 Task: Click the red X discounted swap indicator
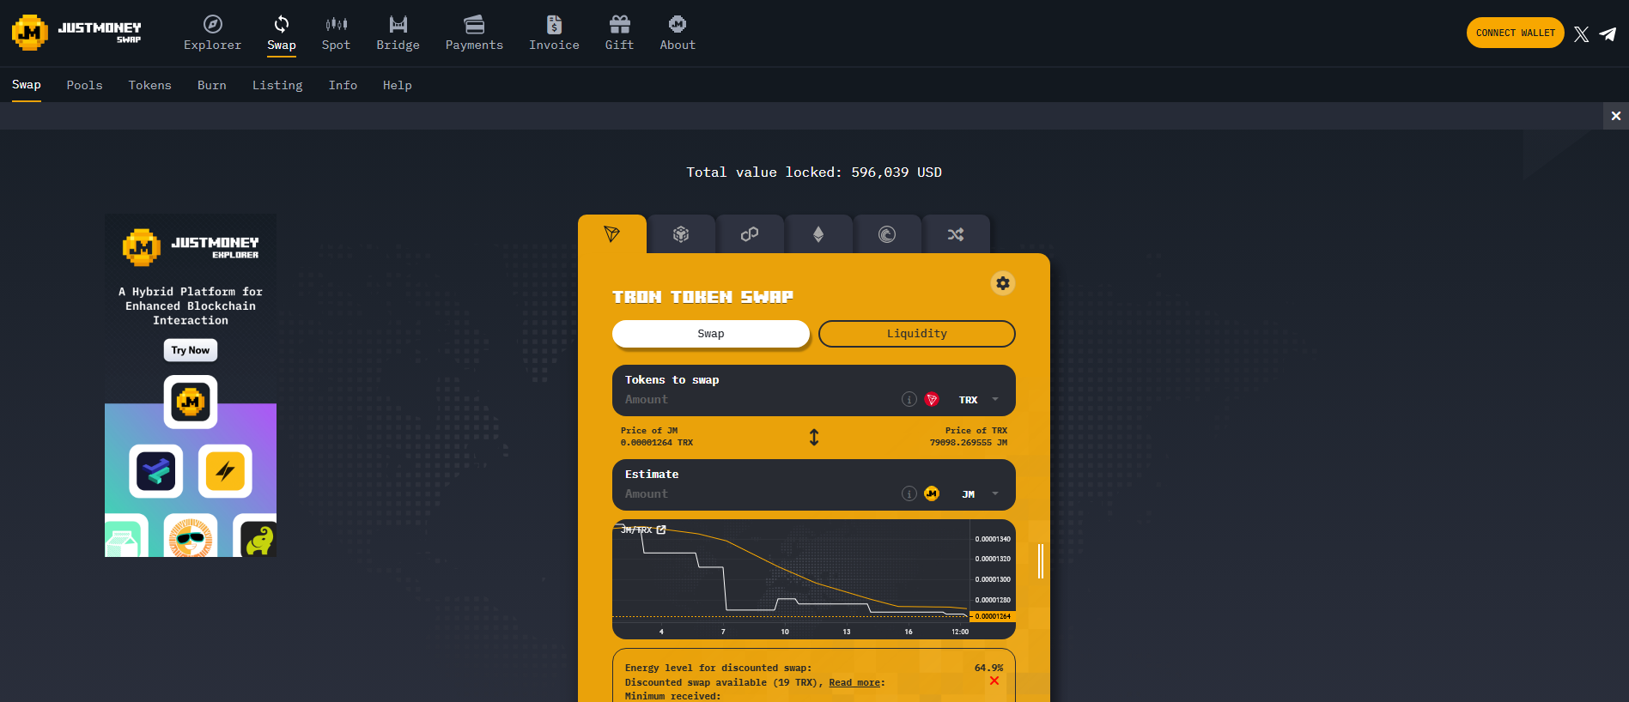click(x=994, y=681)
